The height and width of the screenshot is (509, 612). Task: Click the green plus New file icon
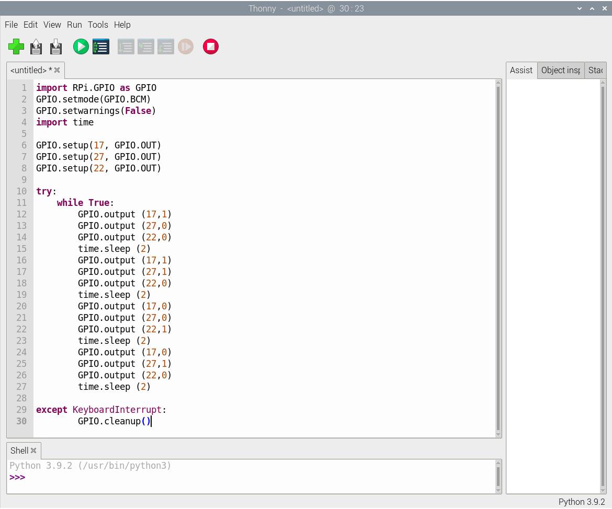[x=16, y=47]
